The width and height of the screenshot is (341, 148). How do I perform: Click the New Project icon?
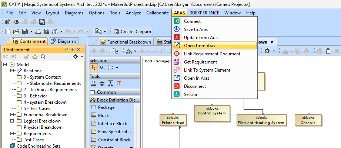click(x=8, y=32)
